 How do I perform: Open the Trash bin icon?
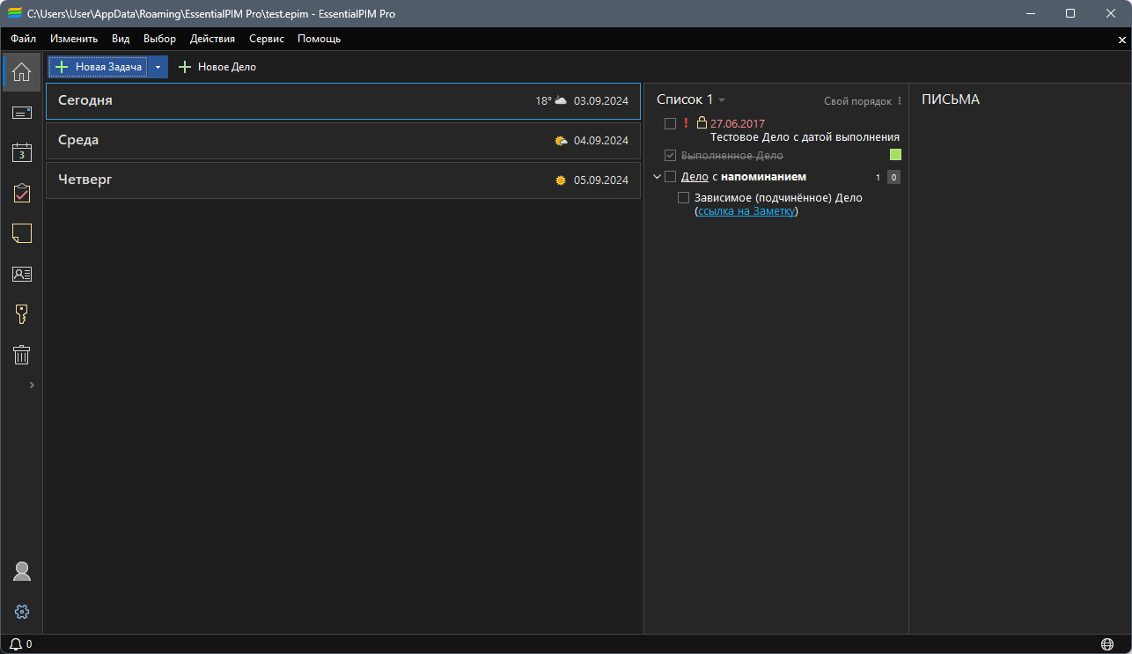click(x=22, y=355)
